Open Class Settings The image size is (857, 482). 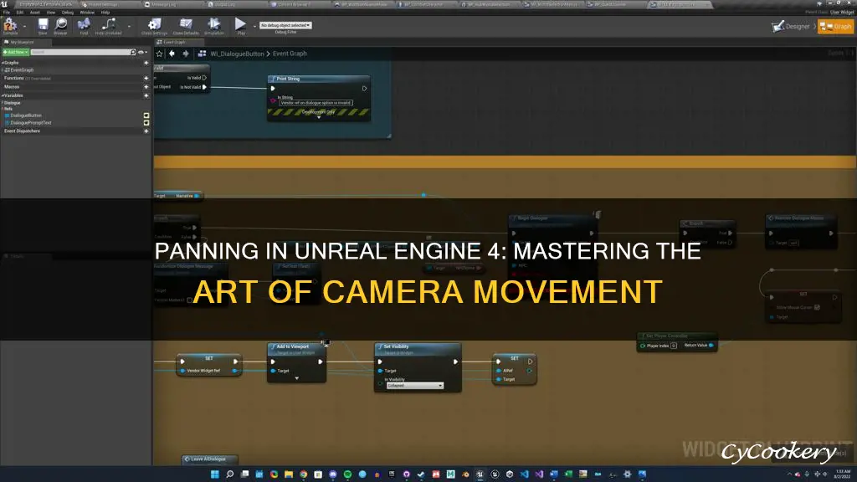coord(154,24)
